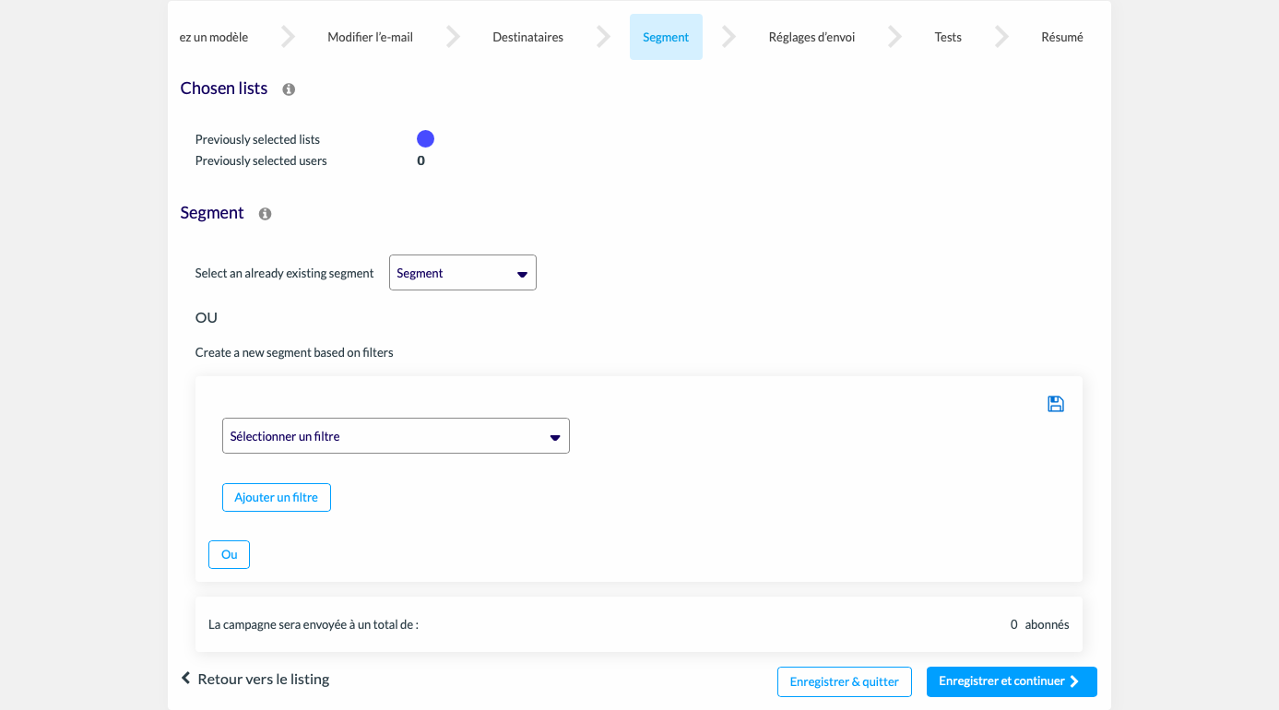Click the info icon next to Segment heading
Image resolution: width=1279 pixels, height=710 pixels.
265,214
